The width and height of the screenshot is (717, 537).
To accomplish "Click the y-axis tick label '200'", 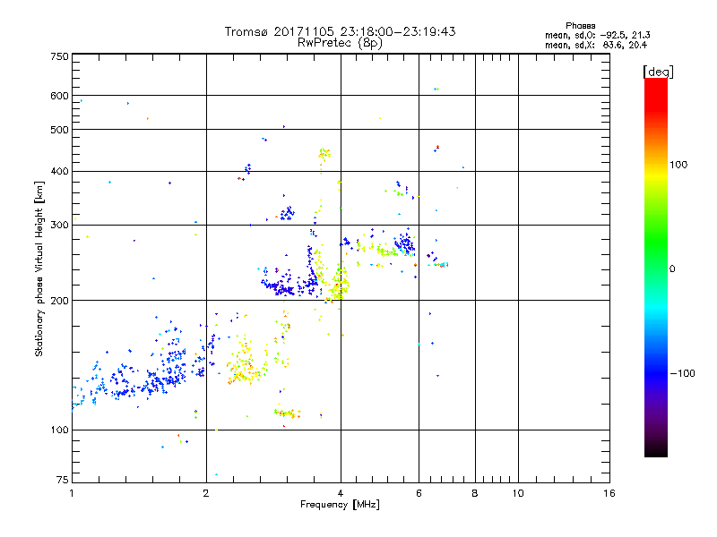I will (x=59, y=301).
